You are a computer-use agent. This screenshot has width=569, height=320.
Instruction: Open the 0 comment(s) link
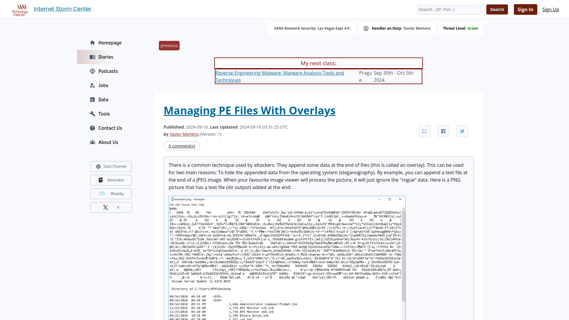(182, 146)
